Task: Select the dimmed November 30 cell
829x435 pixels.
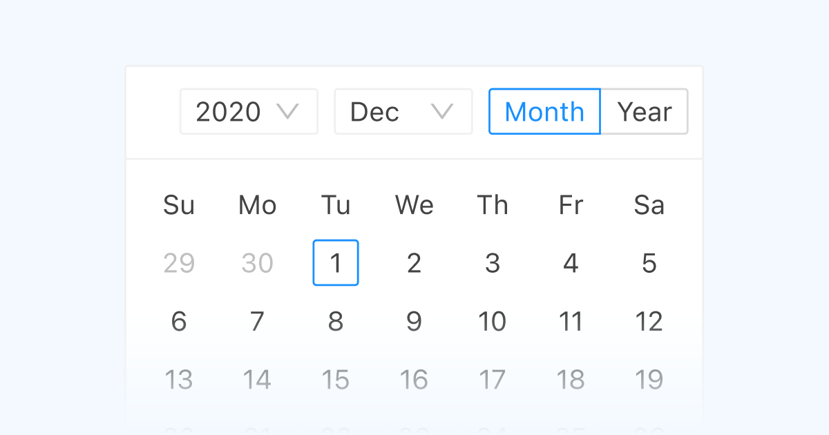Action: (x=257, y=262)
